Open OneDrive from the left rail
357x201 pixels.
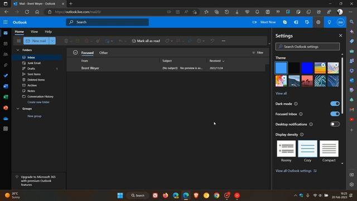(6, 118)
